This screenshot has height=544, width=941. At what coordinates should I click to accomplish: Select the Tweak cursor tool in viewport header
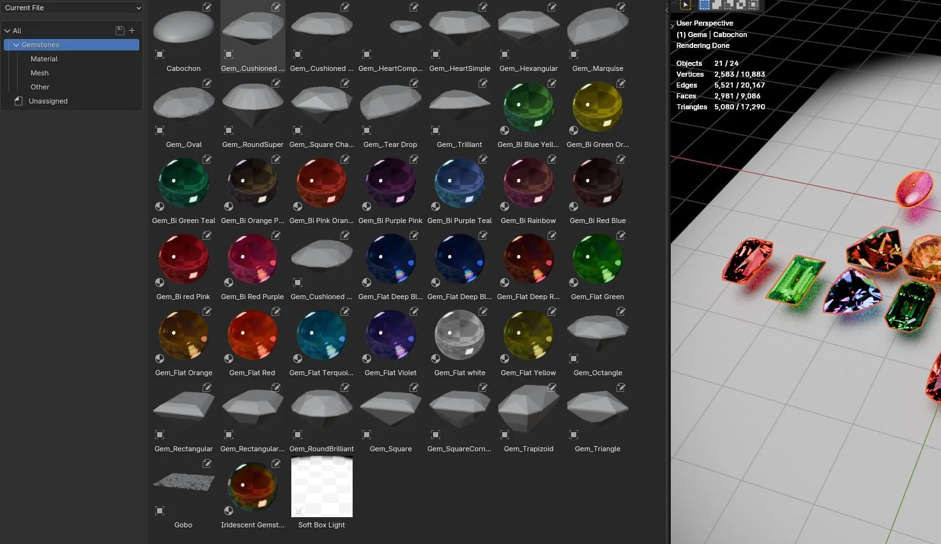684,5
